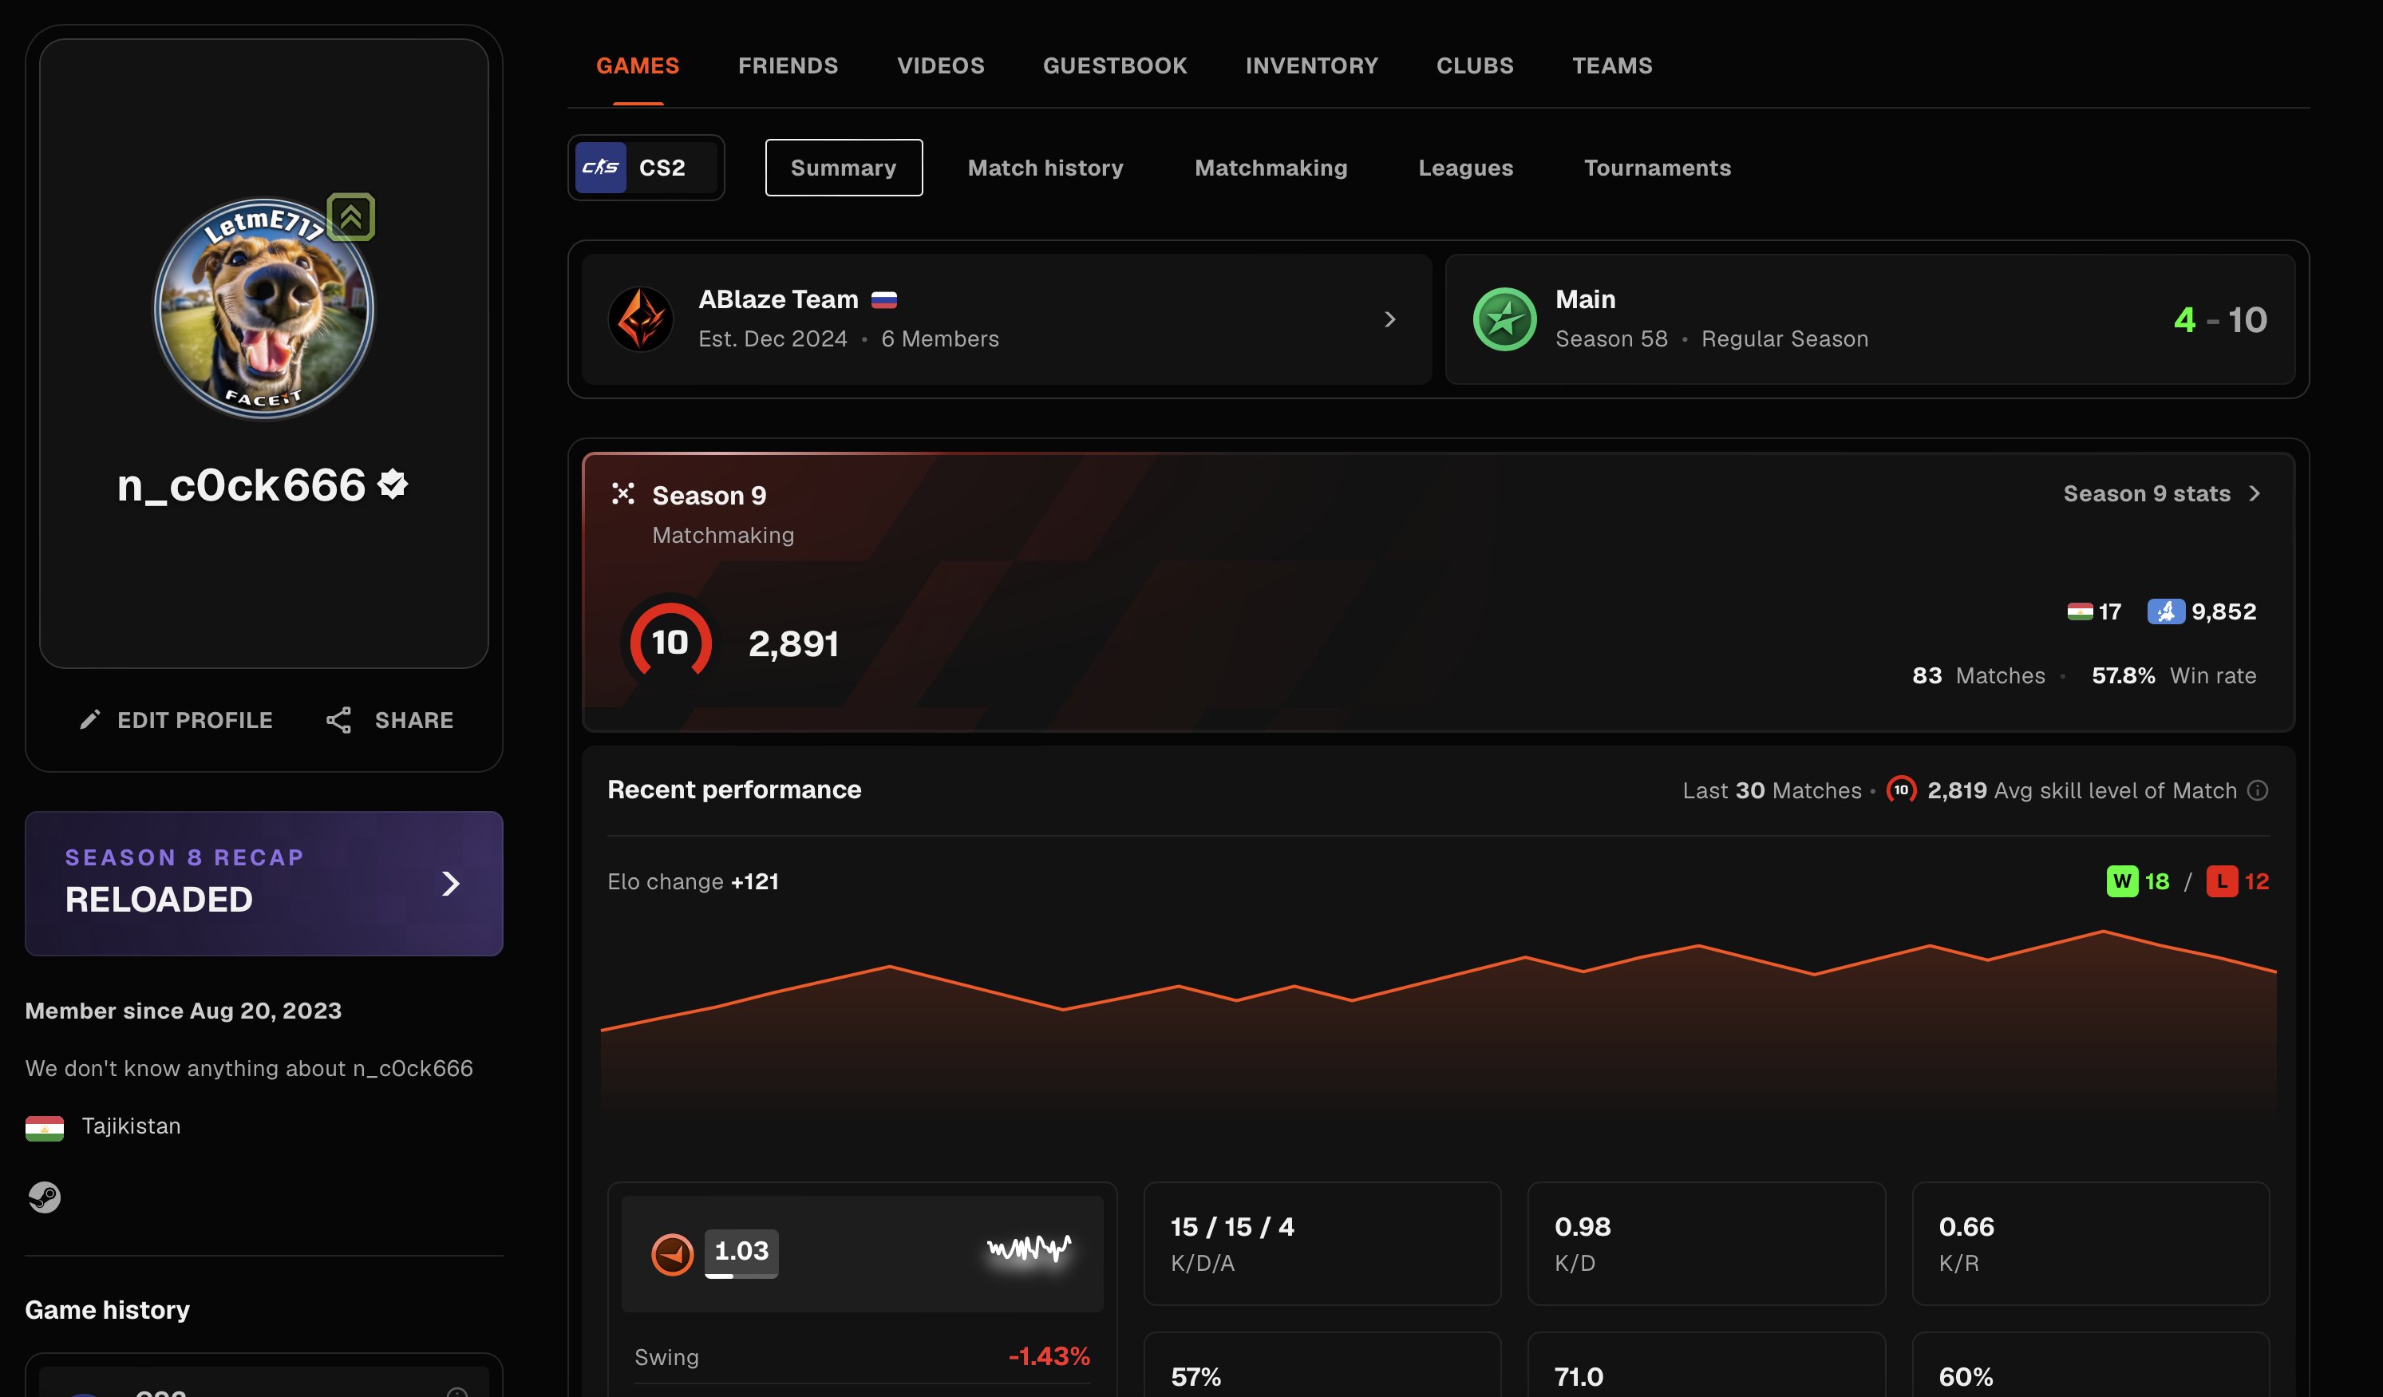2383x1397 pixels.
Task: Select the Summary sub-tab
Action: 844,168
